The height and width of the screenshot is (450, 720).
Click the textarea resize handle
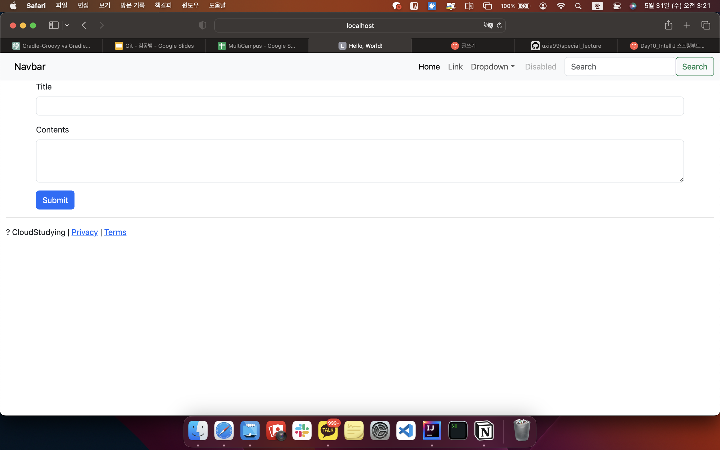[681, 179]
